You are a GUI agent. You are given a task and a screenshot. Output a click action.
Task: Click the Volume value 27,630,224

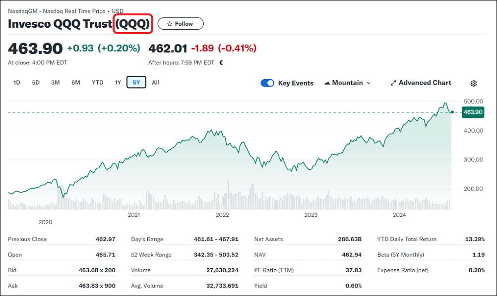click(x=223, y=270)
